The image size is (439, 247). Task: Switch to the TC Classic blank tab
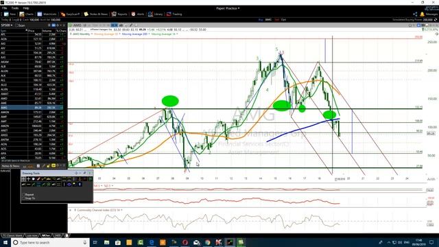pyautogui.click(x=12, y=235)
